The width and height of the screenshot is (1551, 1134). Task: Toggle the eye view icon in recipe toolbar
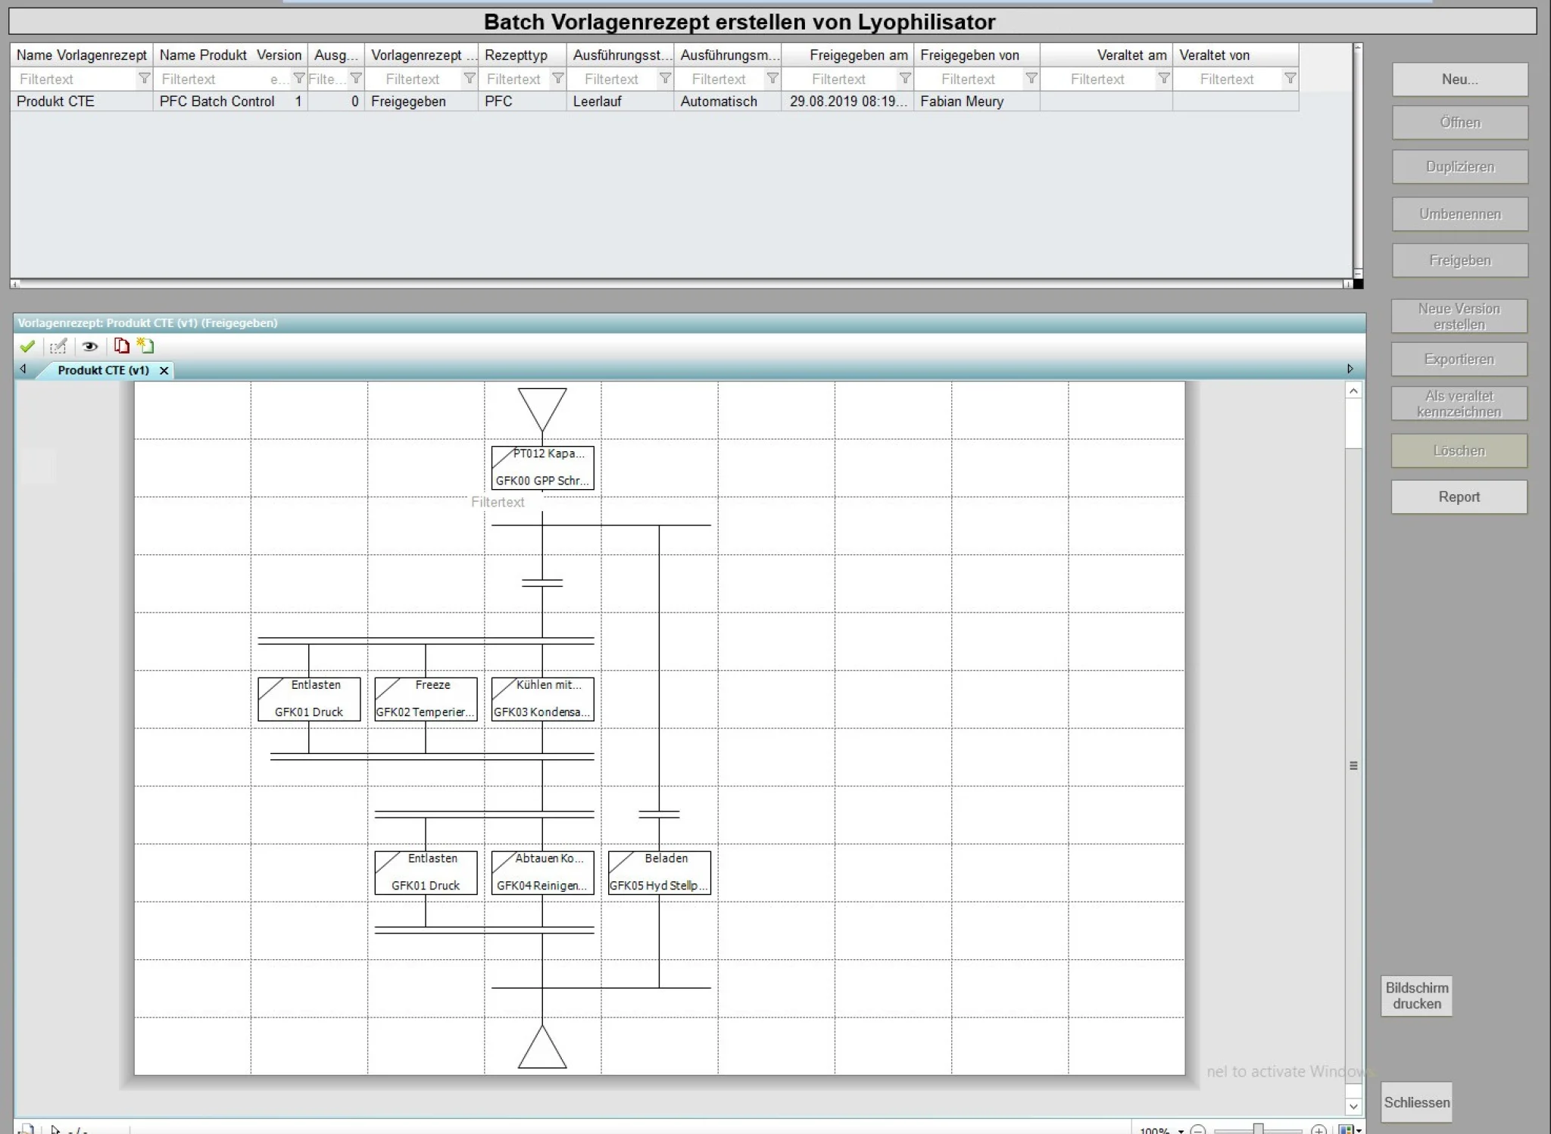(90, 347)
